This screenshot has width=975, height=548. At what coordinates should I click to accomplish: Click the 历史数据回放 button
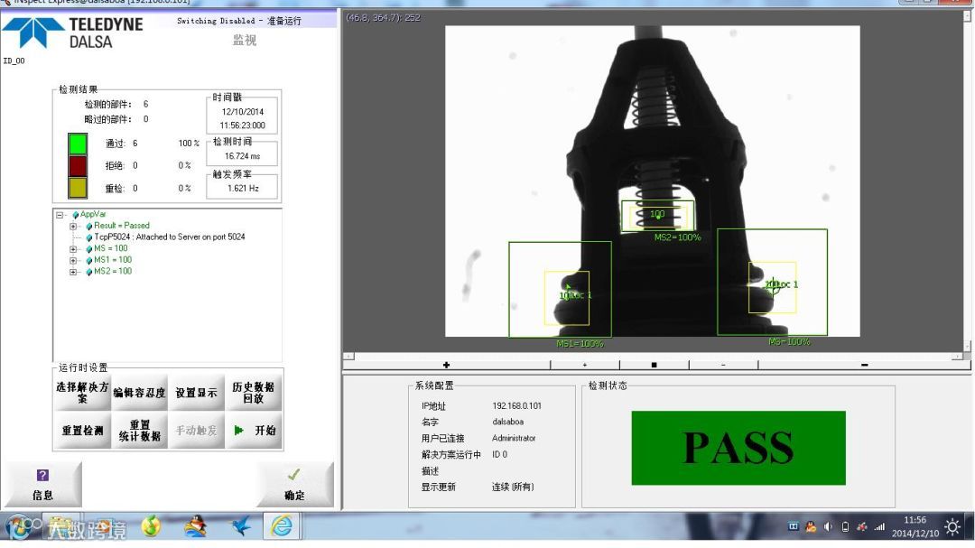(253, 393)
